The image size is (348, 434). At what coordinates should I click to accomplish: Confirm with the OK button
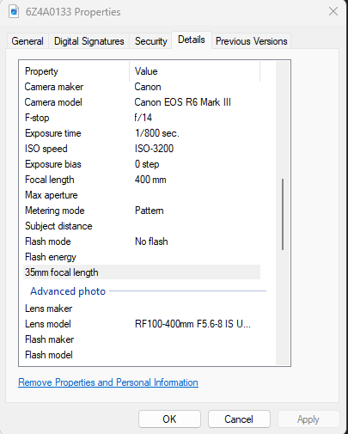(x=169, y=419)
